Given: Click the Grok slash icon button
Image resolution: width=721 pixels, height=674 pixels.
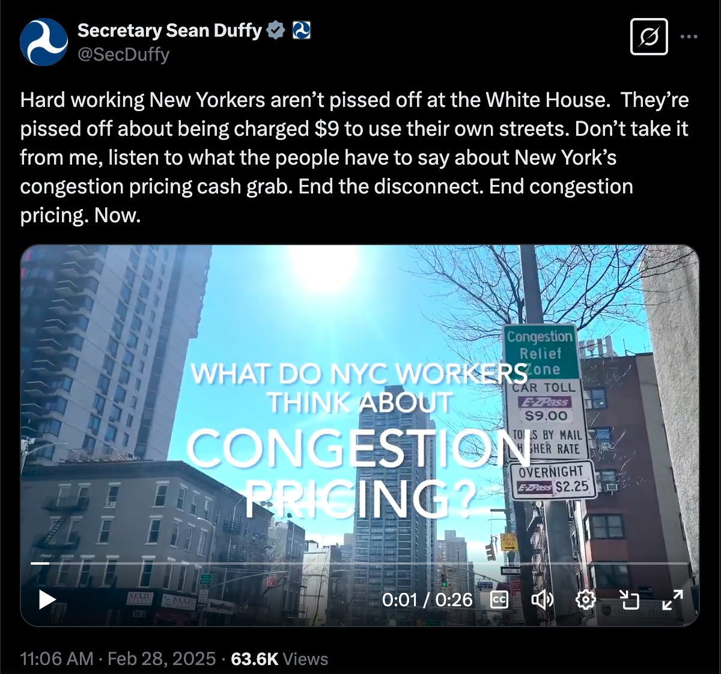Looking at the screenshot, I should pyautogui.click(x=649, y=37).
